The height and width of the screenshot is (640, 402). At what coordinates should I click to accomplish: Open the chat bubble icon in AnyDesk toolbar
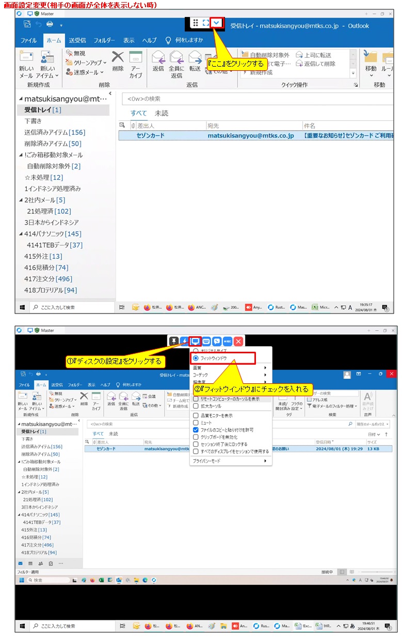click(x=217, y=341)
